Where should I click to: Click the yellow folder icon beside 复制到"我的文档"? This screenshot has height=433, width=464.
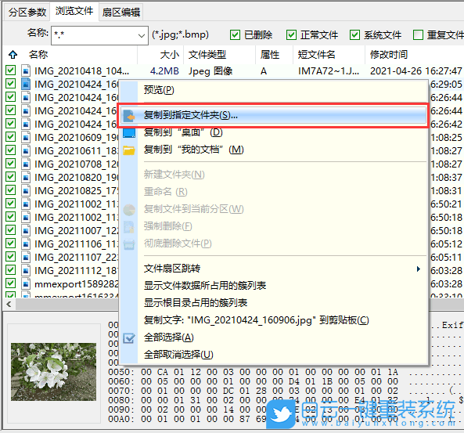129,150
